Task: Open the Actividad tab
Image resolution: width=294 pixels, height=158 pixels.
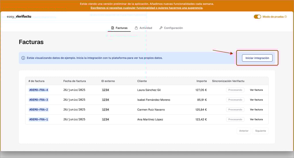Action: click(146, 28)
